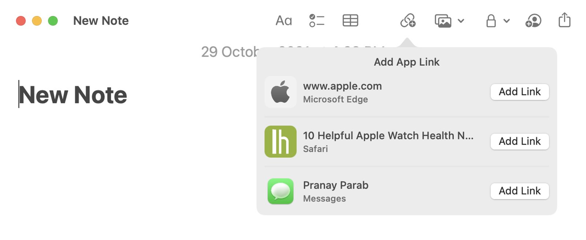This screenshot has width=586, height=240.
Task: Expand the media dropdown chevron
Action: [x=461, y=21]
